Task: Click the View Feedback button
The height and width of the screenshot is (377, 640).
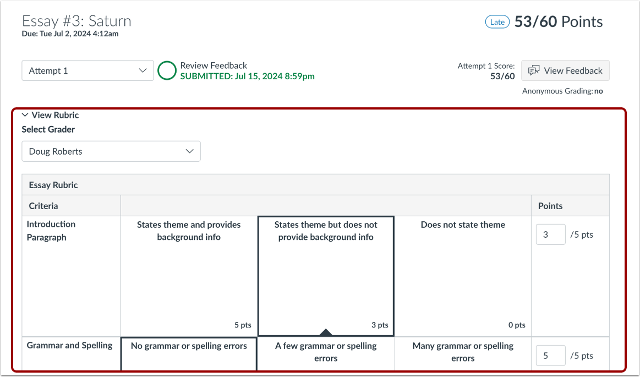Action: point(565,70)
